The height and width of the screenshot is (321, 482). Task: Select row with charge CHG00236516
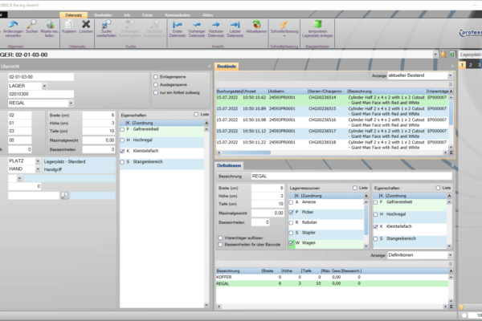(332, 123)
